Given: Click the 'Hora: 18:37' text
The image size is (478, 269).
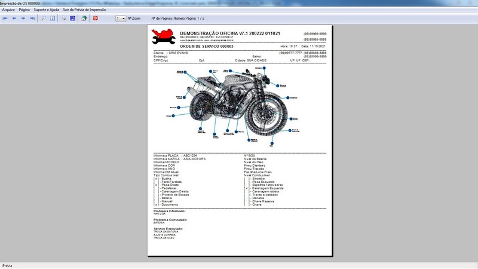Looking at the screenshot, I should 289,47.
